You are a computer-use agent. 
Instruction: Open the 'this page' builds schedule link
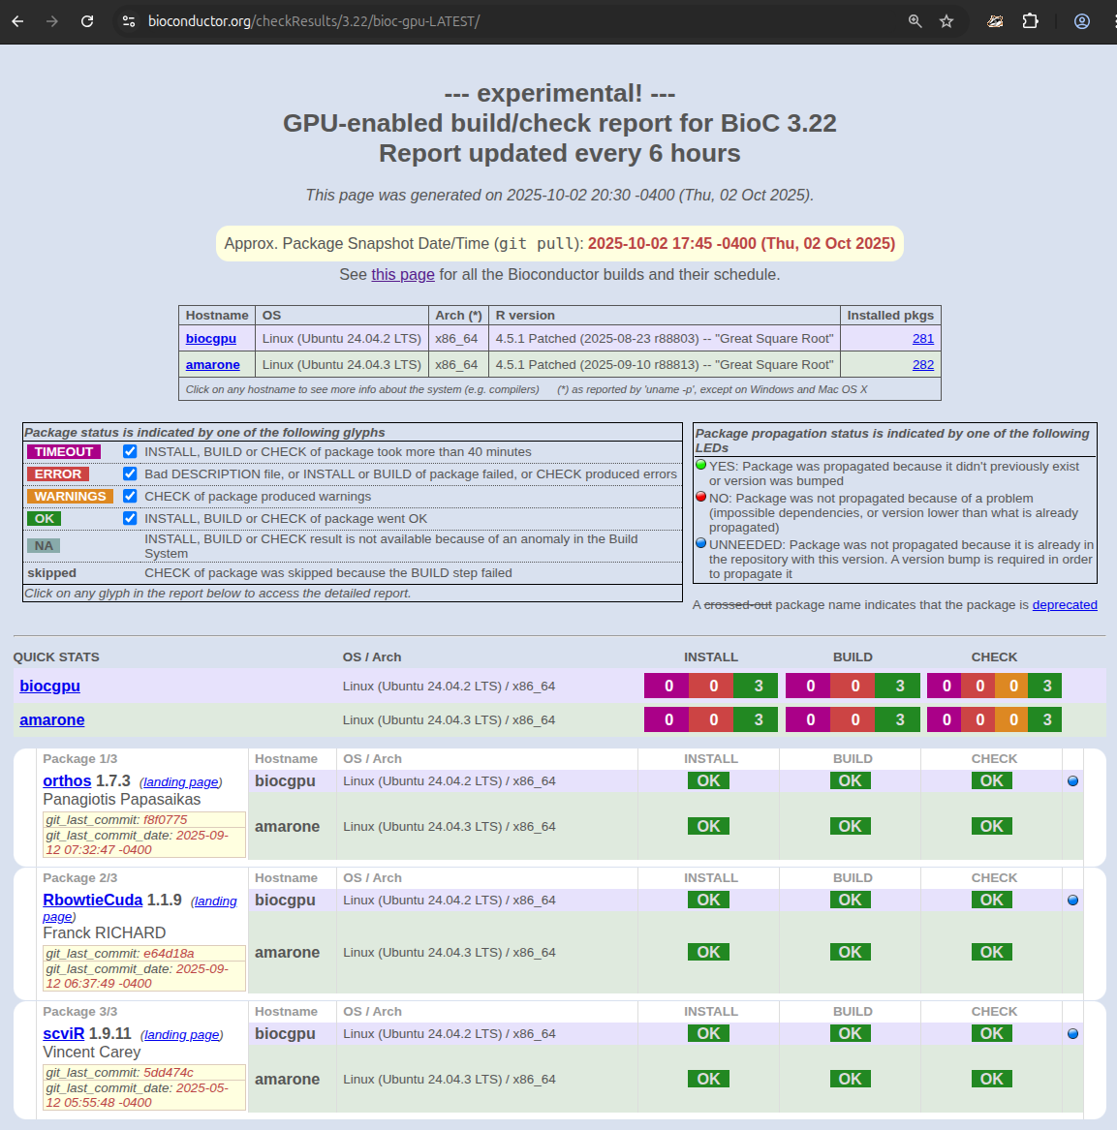point(403,275)
